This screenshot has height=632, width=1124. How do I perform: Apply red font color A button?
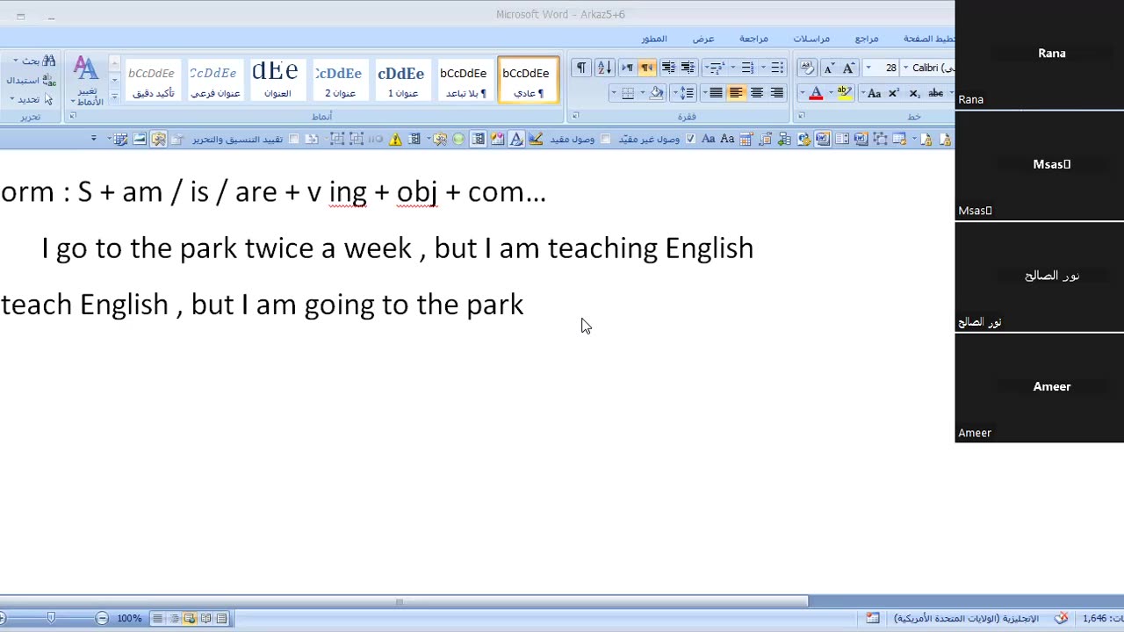coord(816,93)
